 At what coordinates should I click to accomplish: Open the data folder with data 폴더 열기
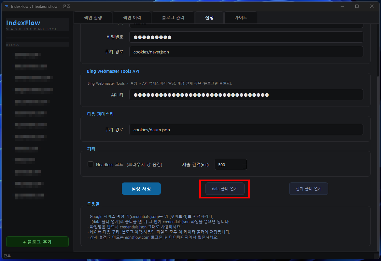(225, 189)
